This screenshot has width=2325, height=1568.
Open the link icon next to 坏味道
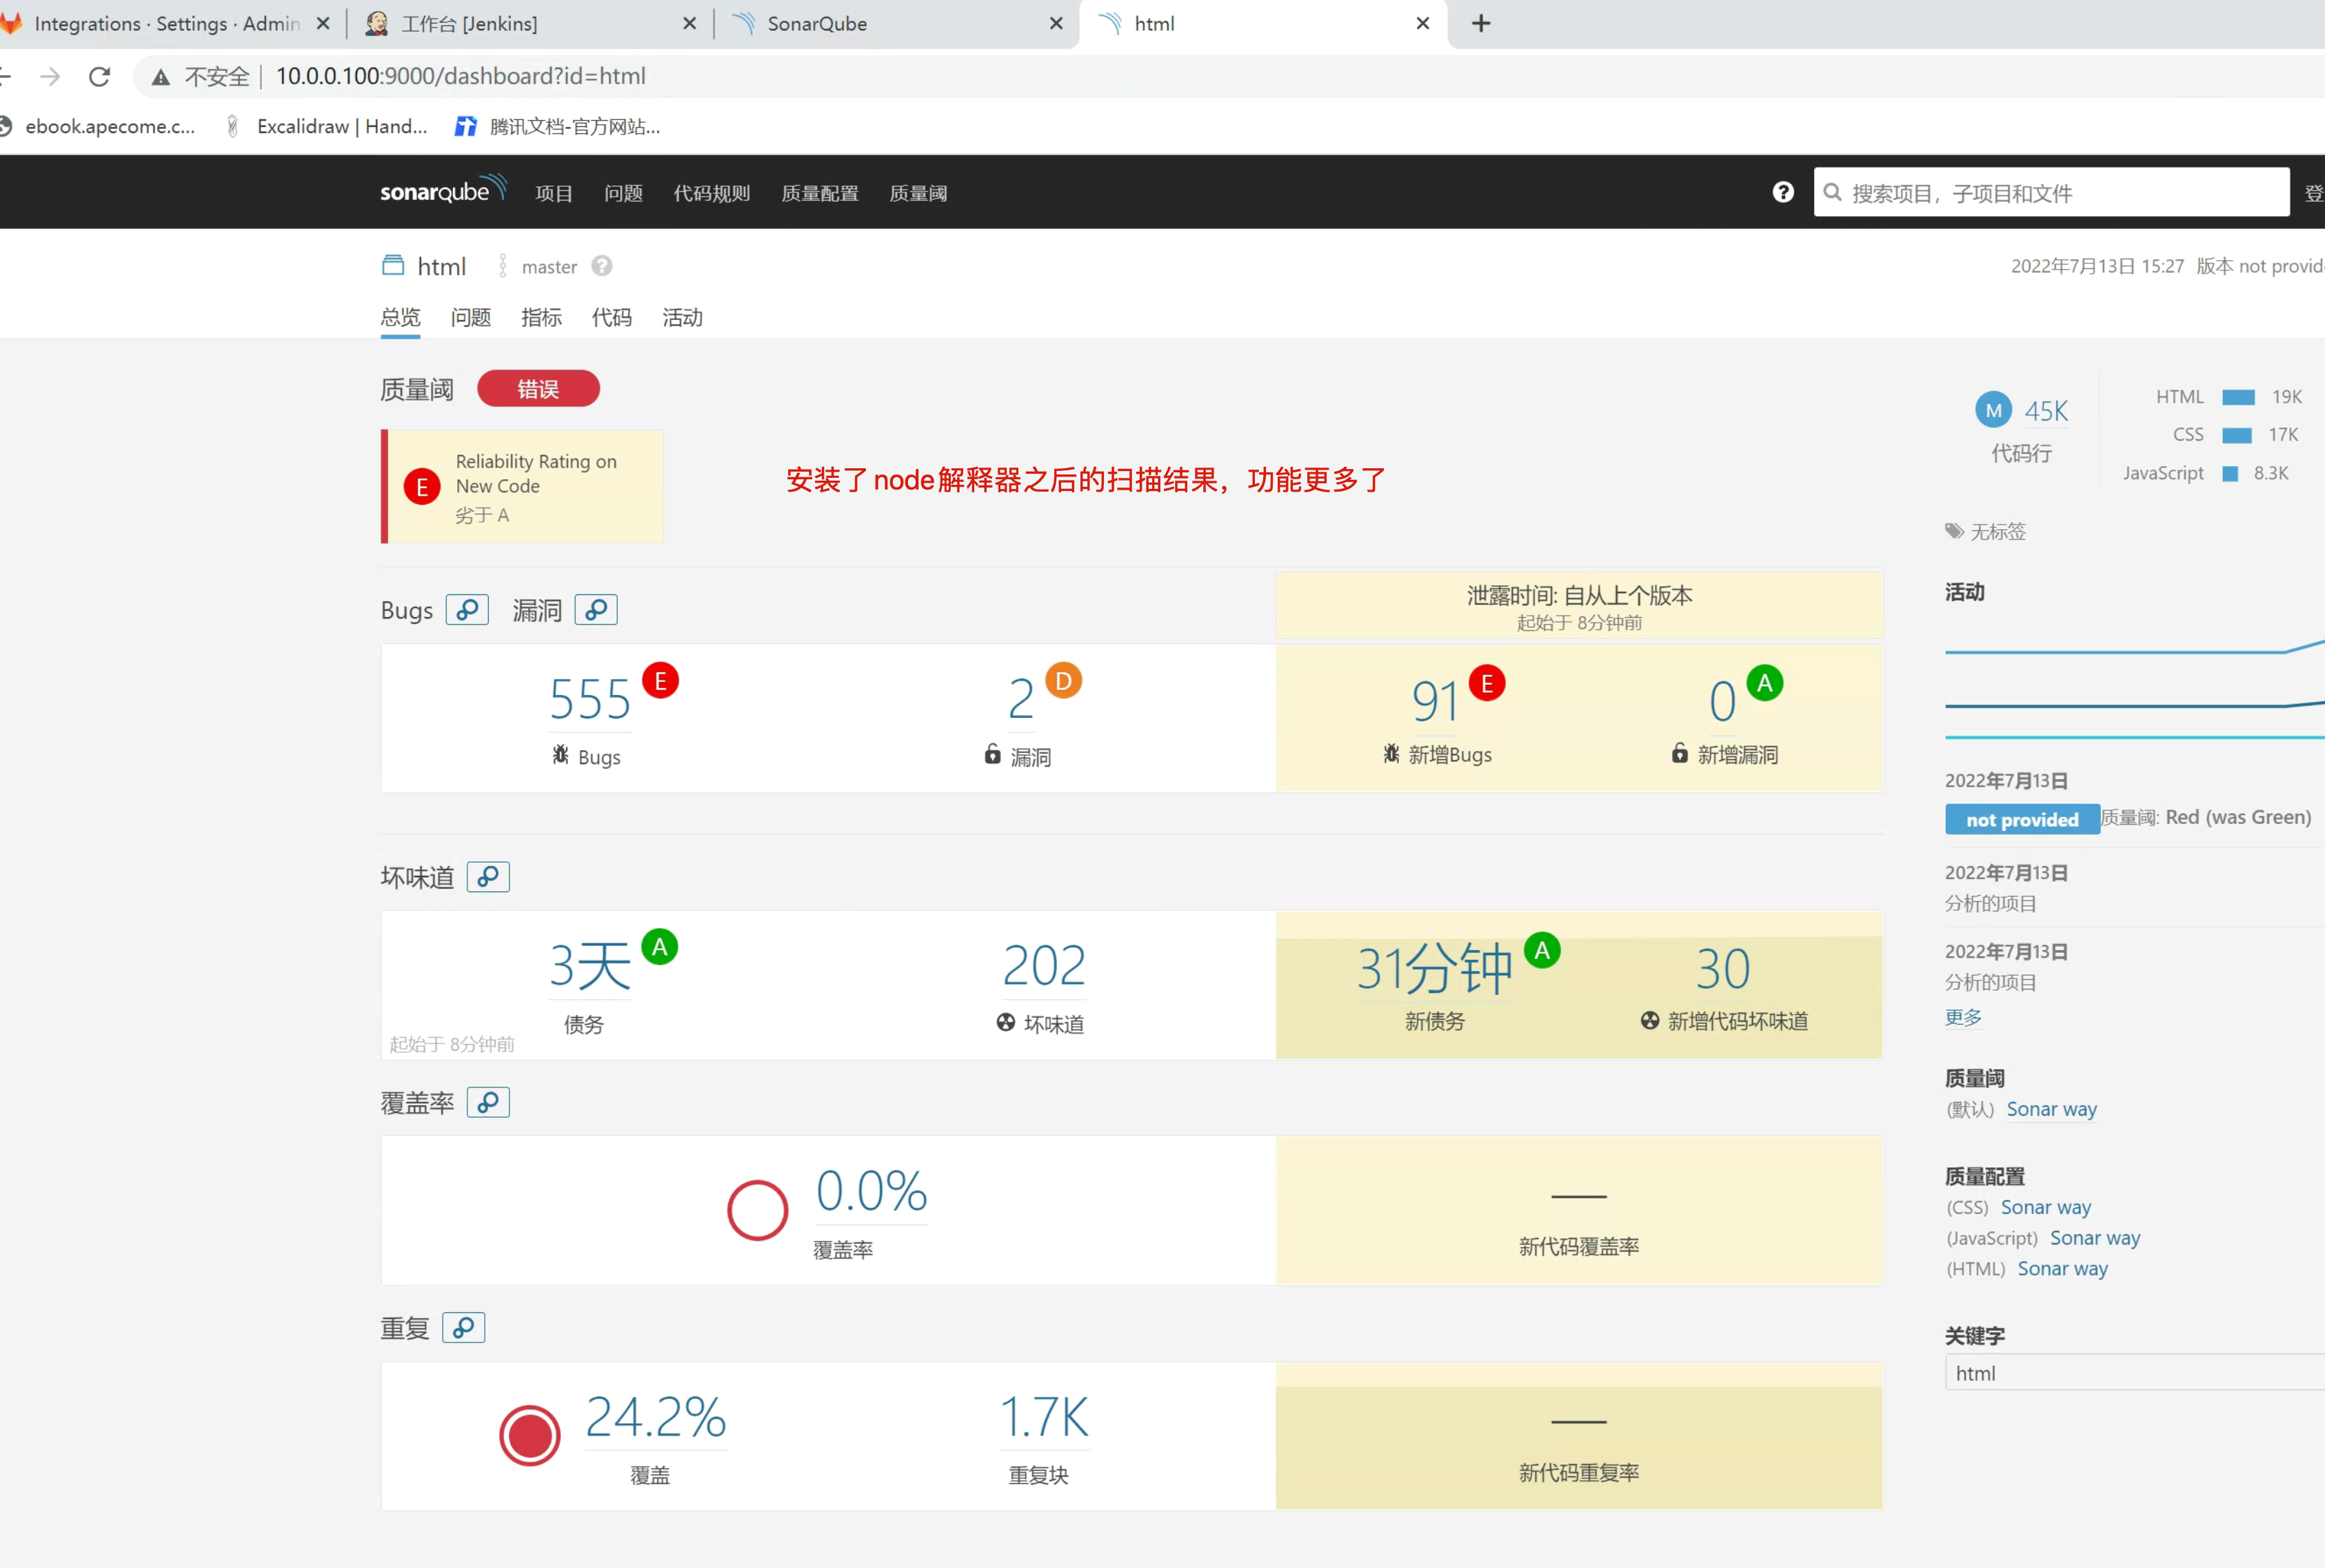click(x=488, y=876)
